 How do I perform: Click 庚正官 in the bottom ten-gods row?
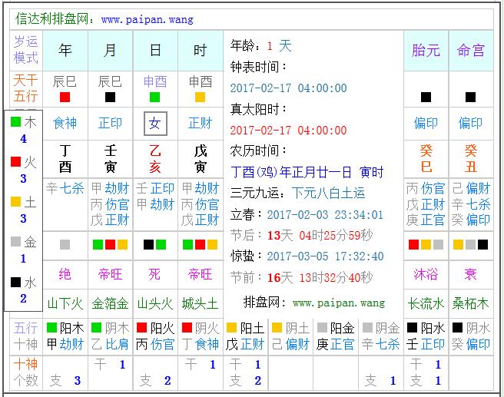click(x=336, y=345)
